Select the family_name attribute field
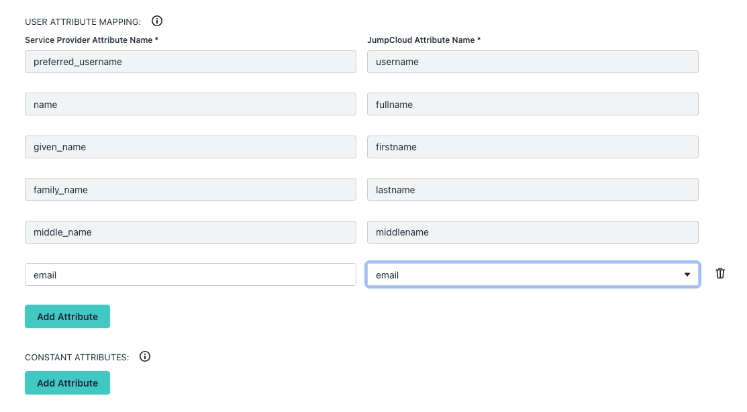The height and width of the screenshot is (412, 747). pyautogui.click(x=190, y=189)
